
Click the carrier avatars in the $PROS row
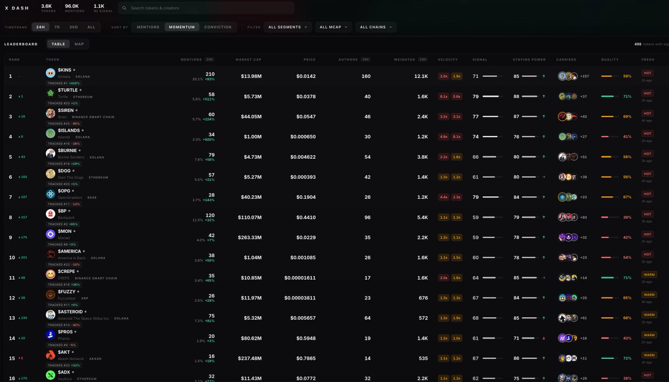point(568,338)
